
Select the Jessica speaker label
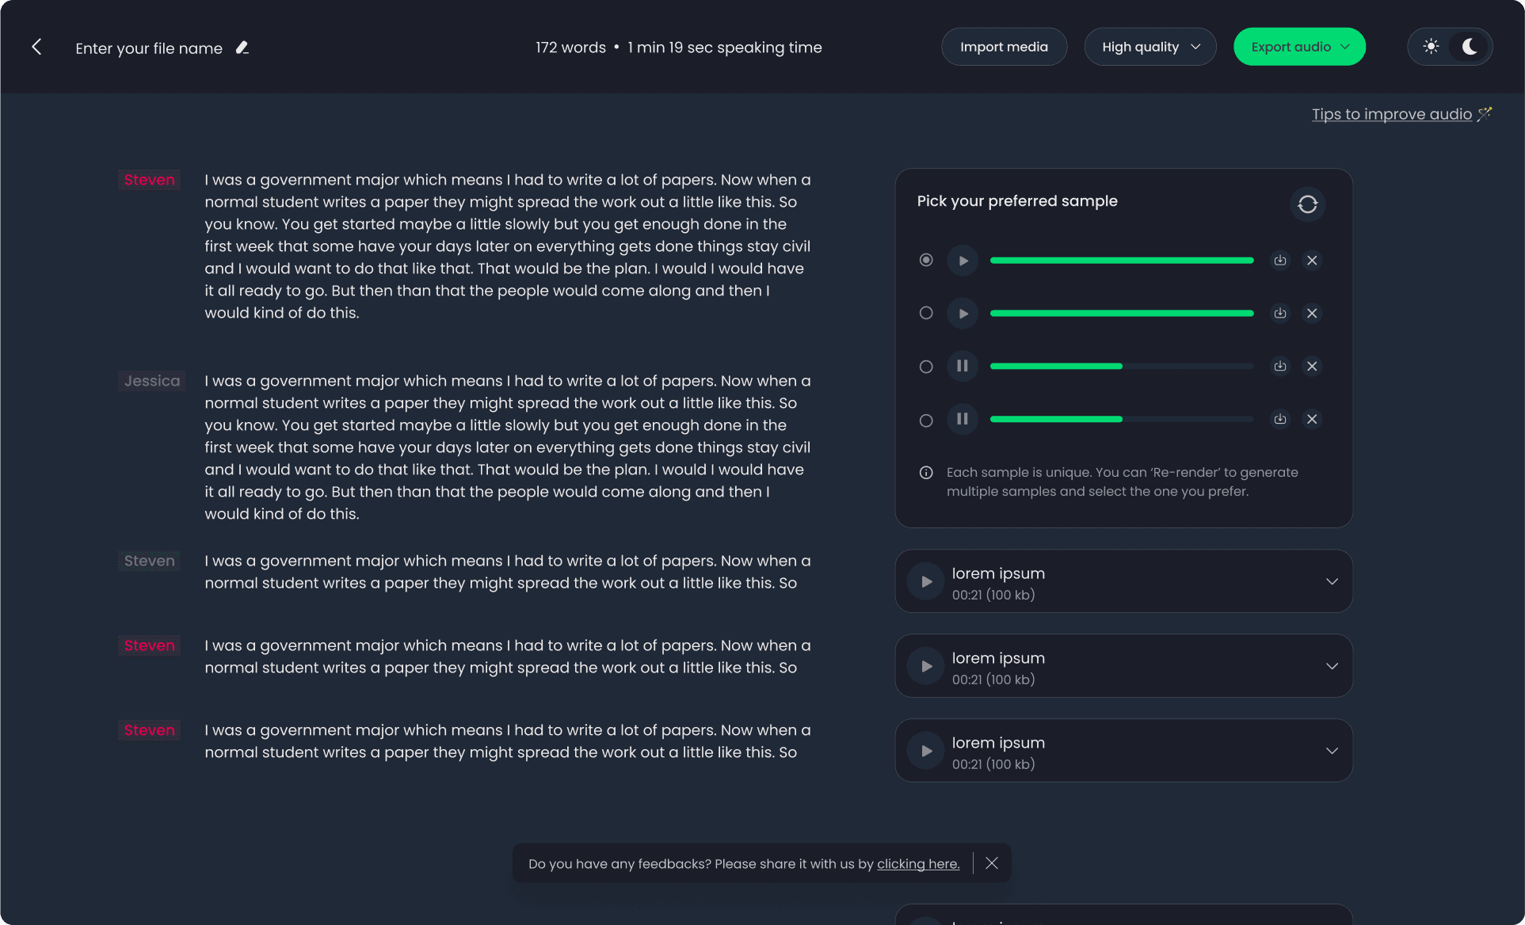click(151, 380)
